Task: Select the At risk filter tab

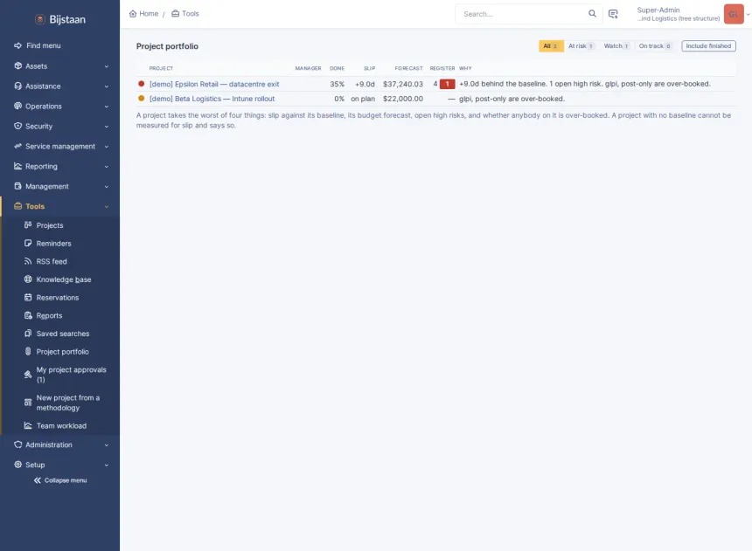Action: 581,46
